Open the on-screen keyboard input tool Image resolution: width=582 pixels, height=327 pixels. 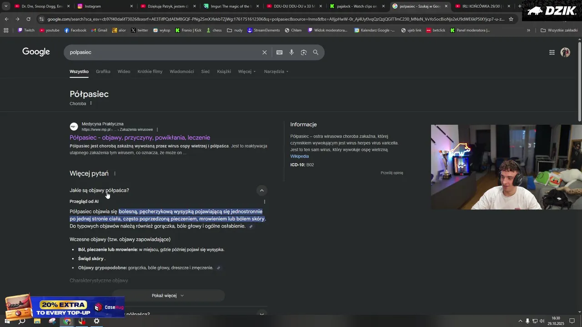coord(279,52)
